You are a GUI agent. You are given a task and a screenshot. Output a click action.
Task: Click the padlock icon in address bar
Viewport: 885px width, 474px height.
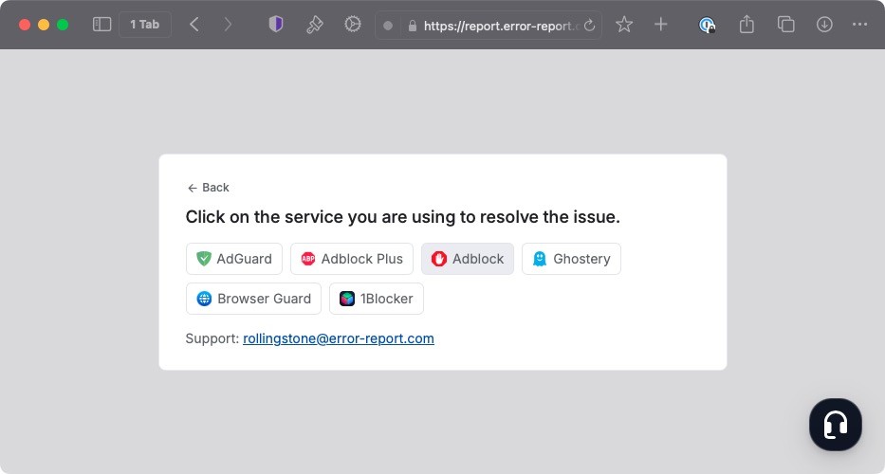click(413, 26)
